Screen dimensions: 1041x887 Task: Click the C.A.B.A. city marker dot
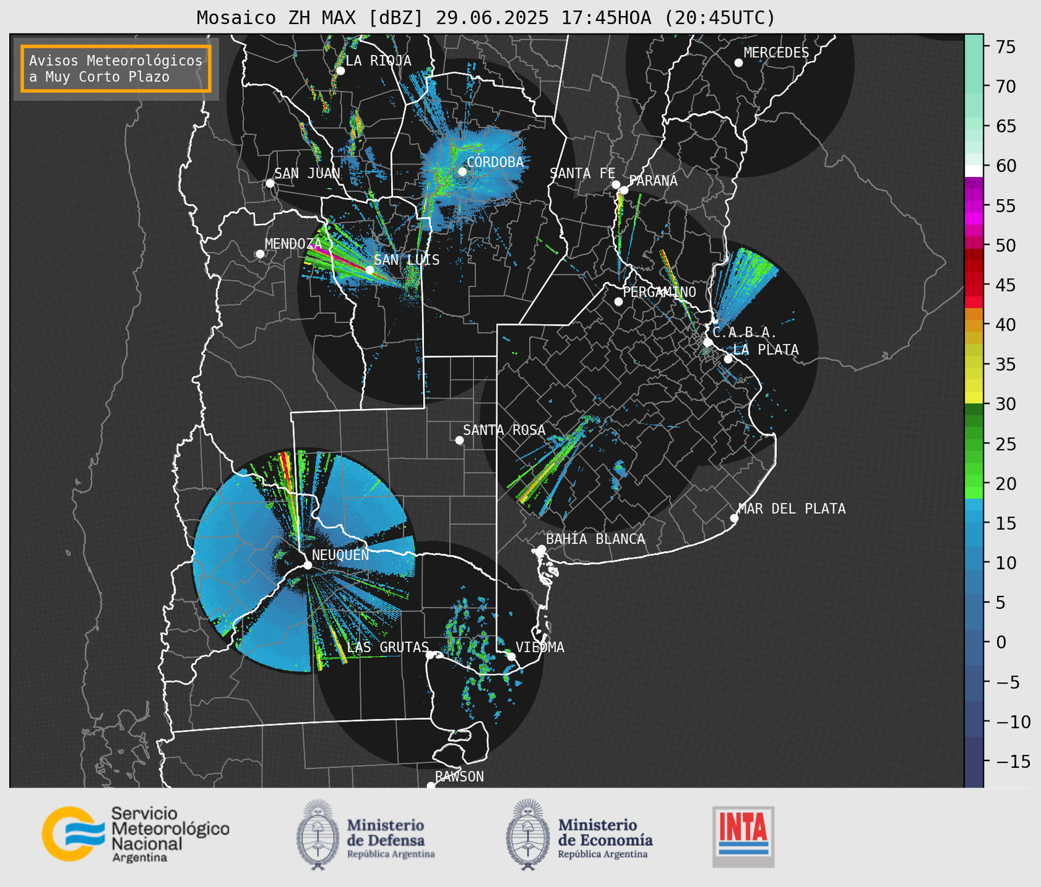(708, 342)
